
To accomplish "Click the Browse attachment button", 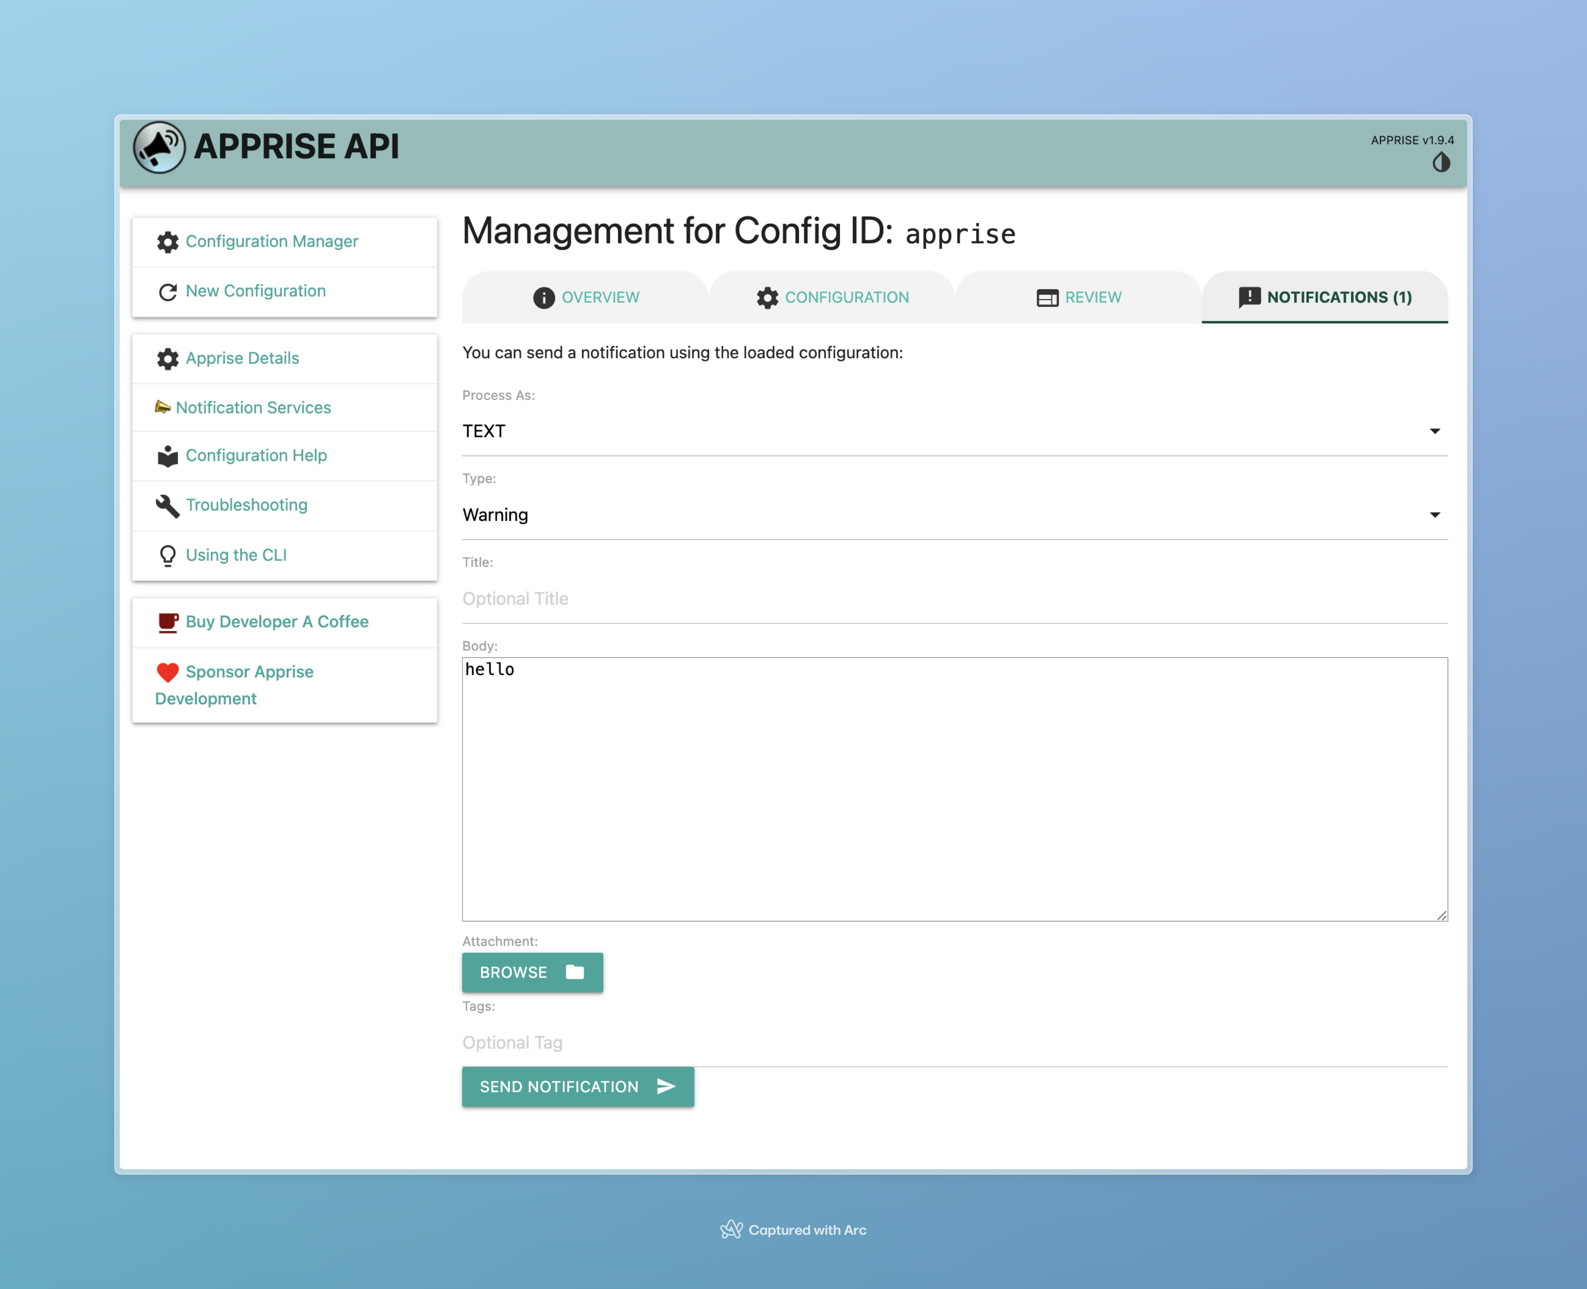I will [532, 973].
